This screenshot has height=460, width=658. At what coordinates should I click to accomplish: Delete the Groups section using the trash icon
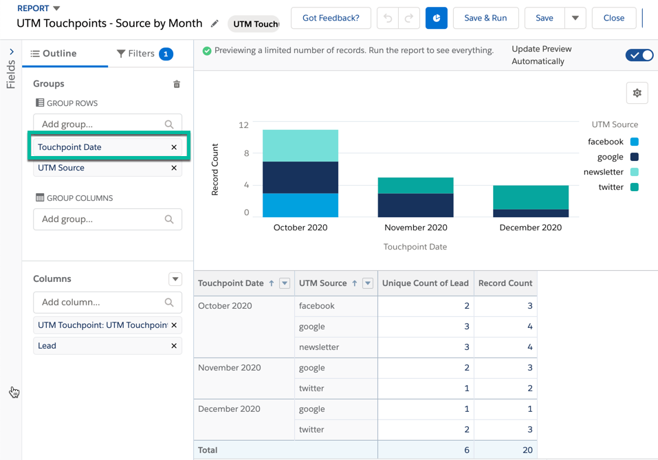(x=177, y=83)
